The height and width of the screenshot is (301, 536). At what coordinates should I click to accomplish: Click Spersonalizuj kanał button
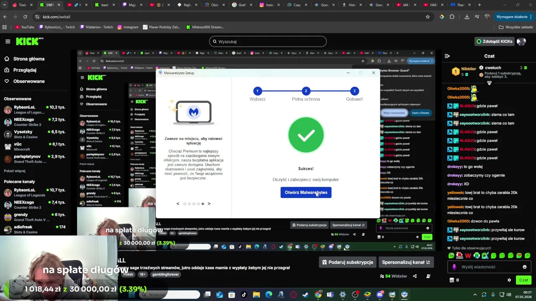(x=406, y=262)
